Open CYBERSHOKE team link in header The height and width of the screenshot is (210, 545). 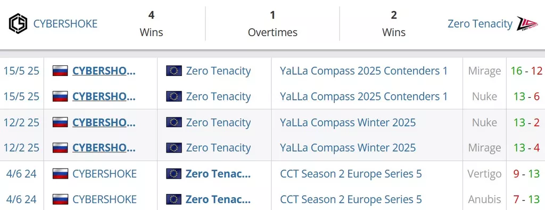(65, 23)
